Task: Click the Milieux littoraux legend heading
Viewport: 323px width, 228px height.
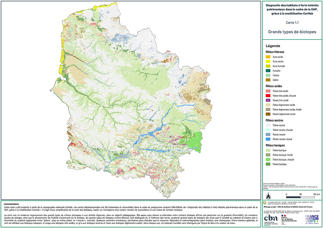Action: [275, 51]
